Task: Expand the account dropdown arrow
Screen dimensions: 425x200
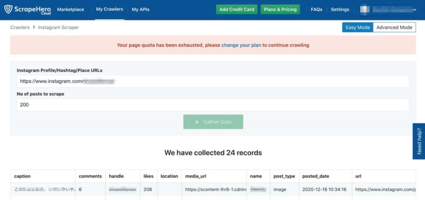Action: click(414, 10)
